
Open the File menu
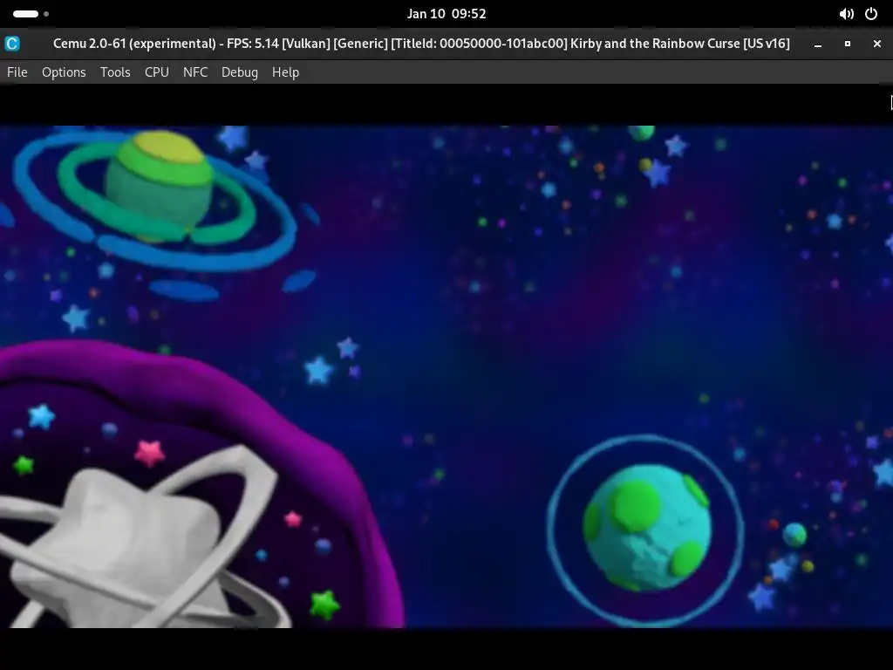17,72
